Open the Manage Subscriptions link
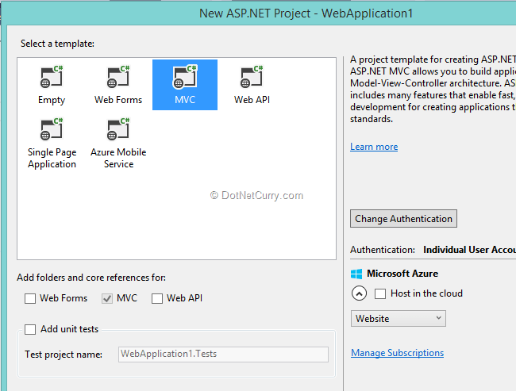This screenshot has width=516, height=391. [x=397, y=353]
